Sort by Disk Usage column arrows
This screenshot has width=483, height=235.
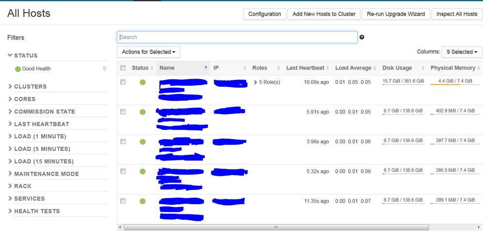[x=423, y=68]
